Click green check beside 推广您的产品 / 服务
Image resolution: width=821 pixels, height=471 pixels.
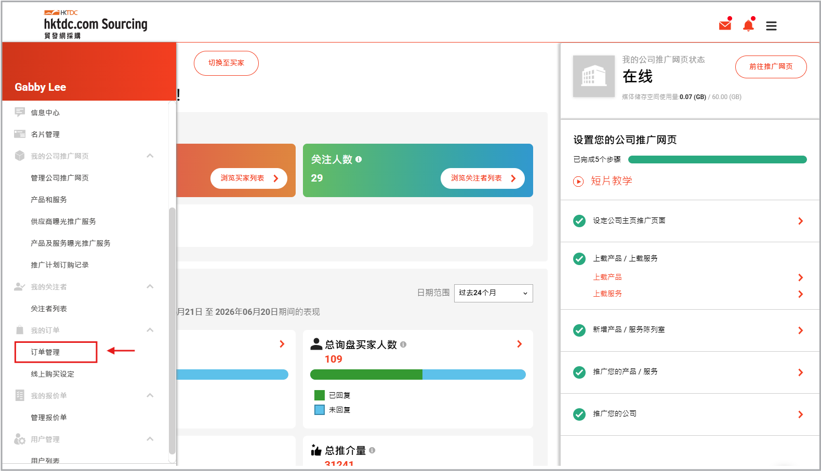coord(579,372)
